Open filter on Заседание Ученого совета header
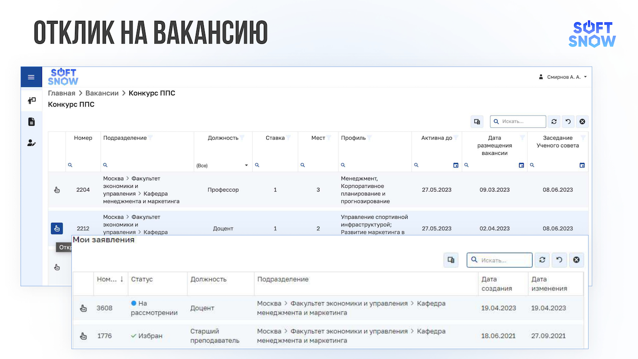Image resolution: width=638 pixels, height=359 pixels. [583, 138]
